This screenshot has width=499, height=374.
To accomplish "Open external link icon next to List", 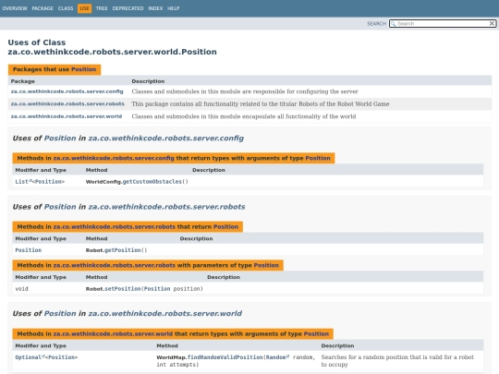I will [30, 181].
